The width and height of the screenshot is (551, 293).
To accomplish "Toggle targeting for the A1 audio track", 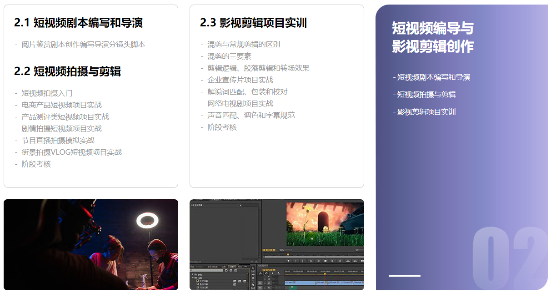I will 269,287.
